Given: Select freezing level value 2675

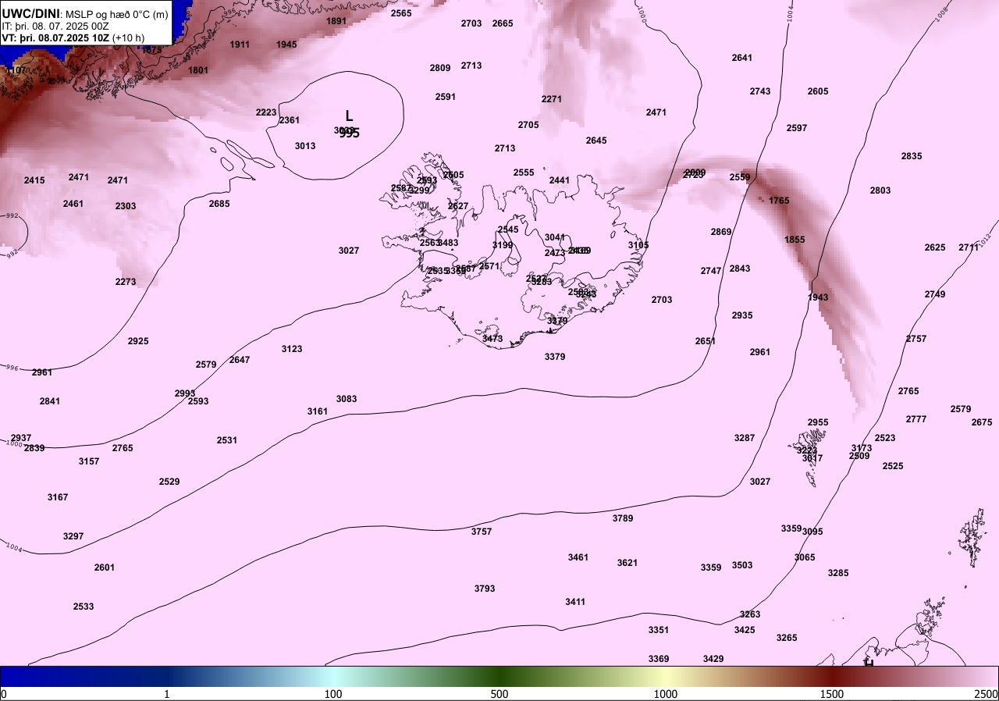Looking at the screenshot, I should coord(982,422).
